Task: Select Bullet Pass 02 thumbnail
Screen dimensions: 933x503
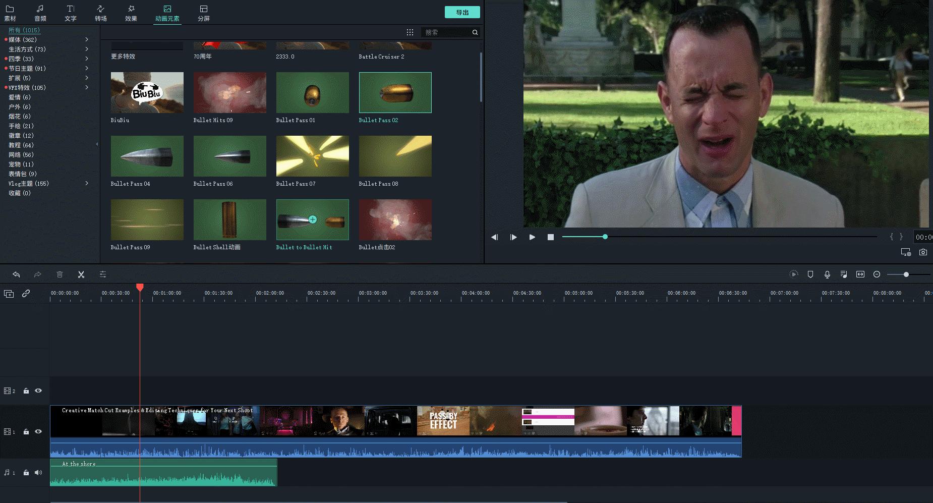Action: tap(395, 92)
